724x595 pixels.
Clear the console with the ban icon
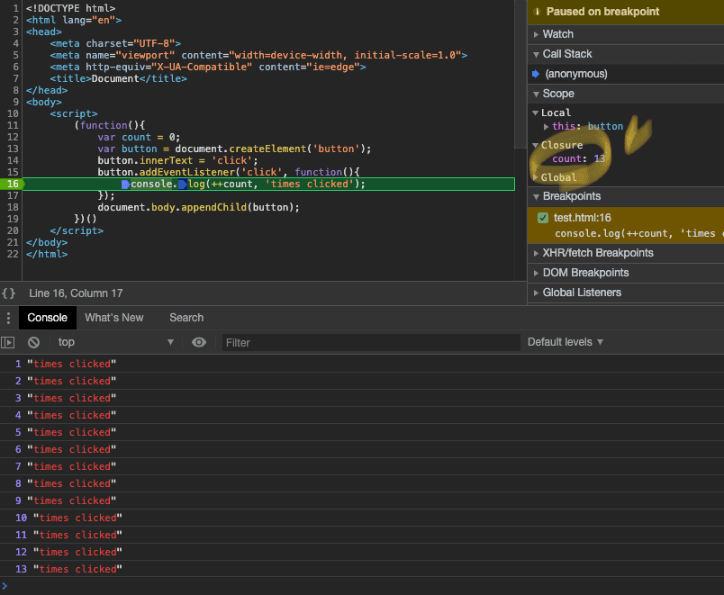coord(33,342)
